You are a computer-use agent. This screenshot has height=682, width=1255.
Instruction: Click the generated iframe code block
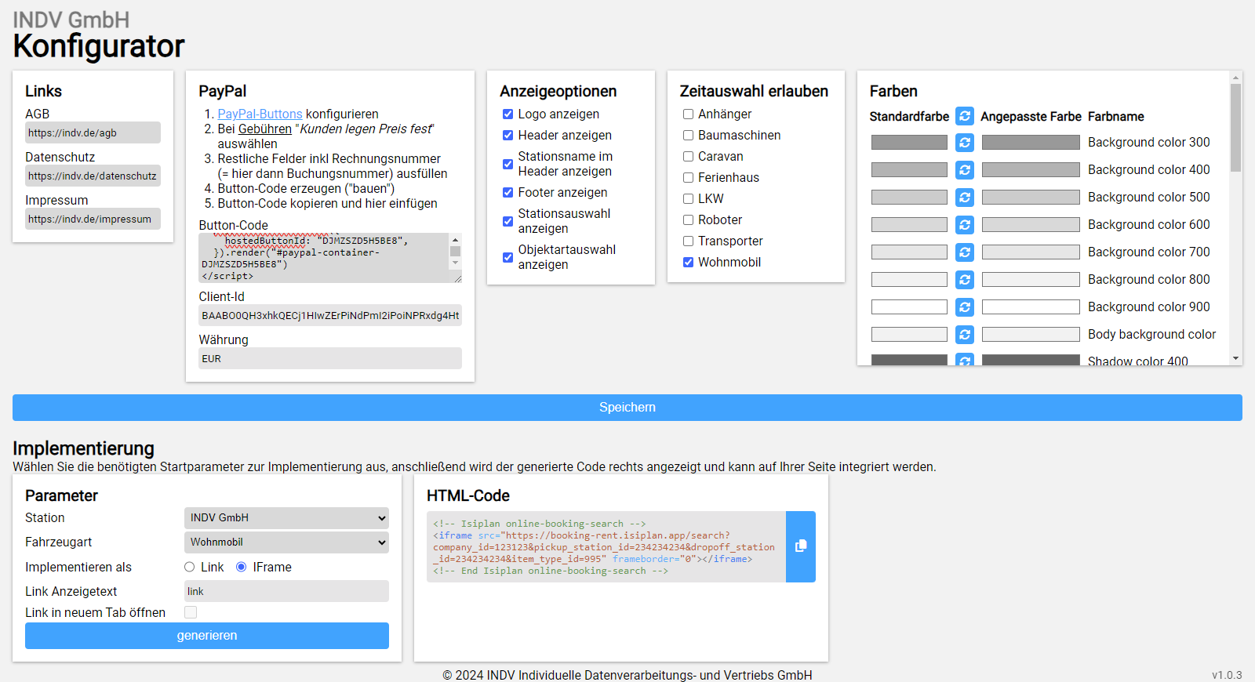606,547
